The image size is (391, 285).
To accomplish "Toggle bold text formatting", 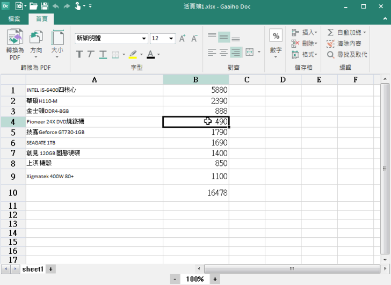I will pos(79,54).
